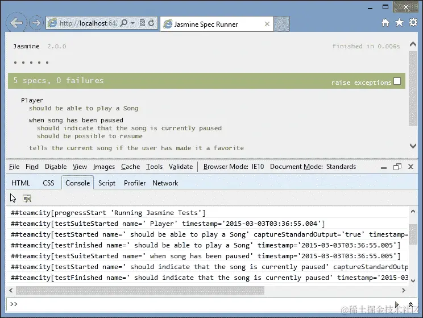Open the address bar dropdown arrow
The width and height of the screenshot is (423, 318).
(132, 23)
